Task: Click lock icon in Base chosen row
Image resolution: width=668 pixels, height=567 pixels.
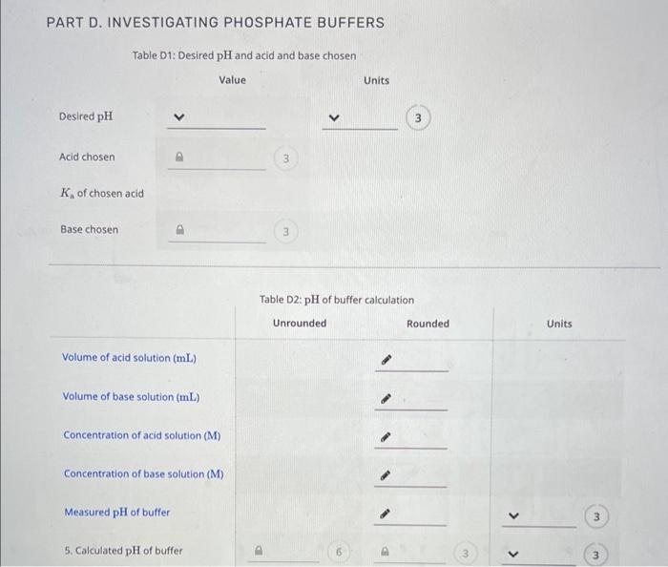Action: [177, 230]
